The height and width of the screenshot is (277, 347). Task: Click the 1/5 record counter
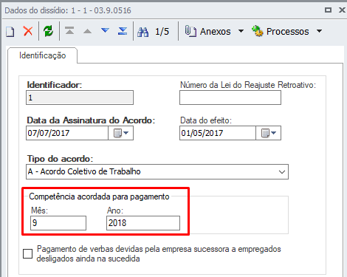[x=162, y=32]
